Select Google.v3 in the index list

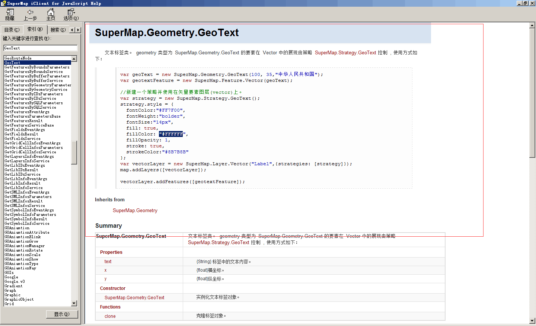15,281
